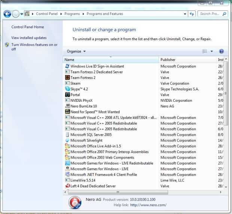Viewport: 232px width, 214px height.
Task: Click Lime Wire, LLC publisher cell
Action: (x=173, y=180)
